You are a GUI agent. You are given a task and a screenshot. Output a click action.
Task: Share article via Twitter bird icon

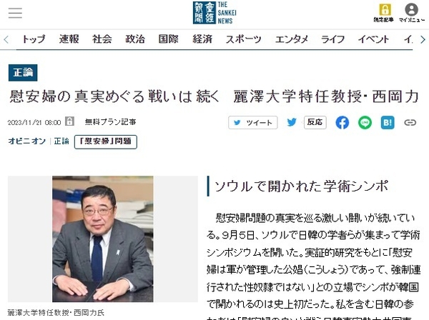pos(292,122)
